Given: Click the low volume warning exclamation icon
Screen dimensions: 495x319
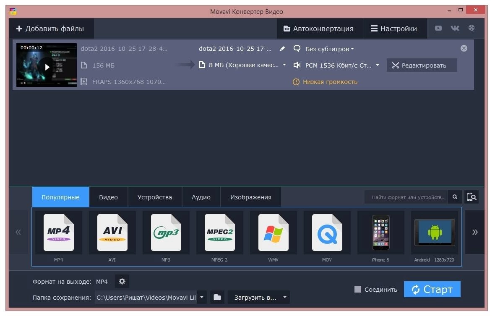Looking at the screenshot, I should [x=296, y=82].
